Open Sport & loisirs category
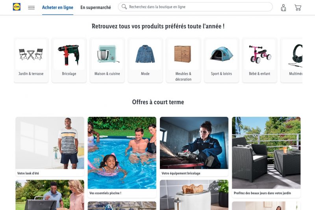Screen dimensions: 315x210 point(221,60)
